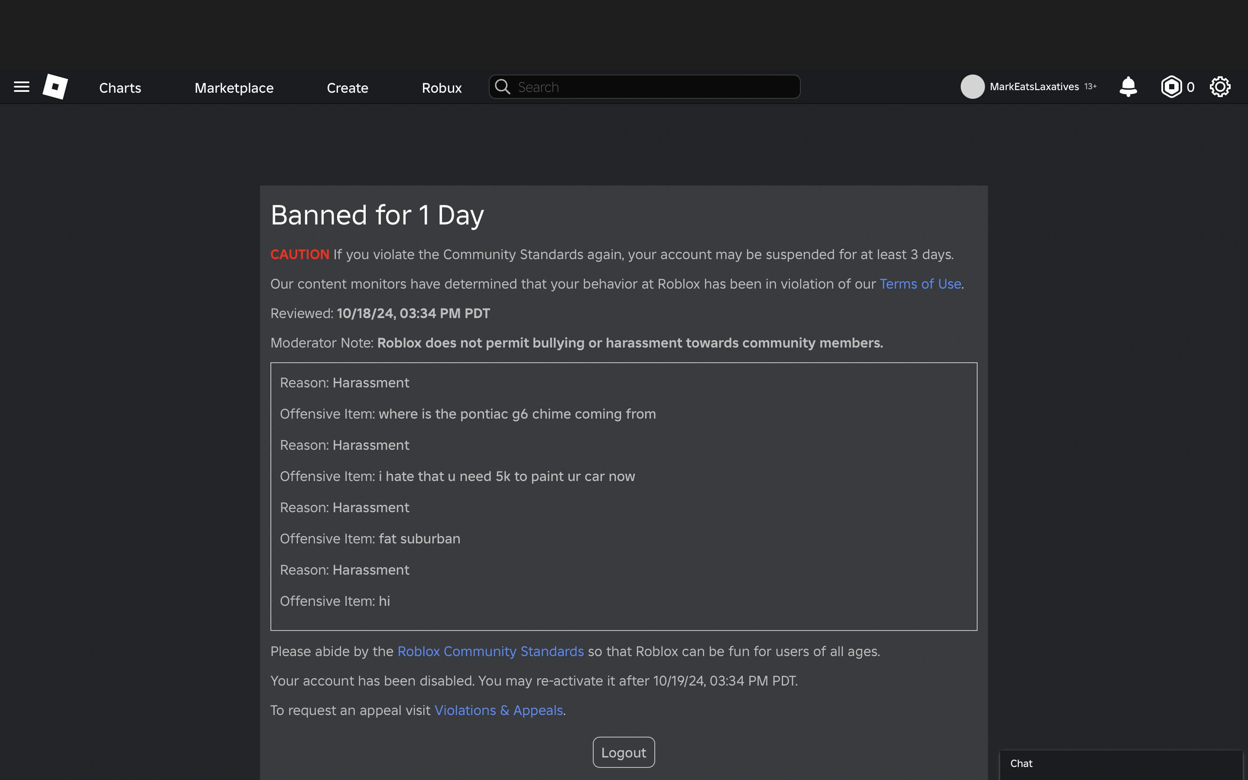
Task: Visit Violations & Appeals page
Action: pyautogui.click(x=498, y=710)
